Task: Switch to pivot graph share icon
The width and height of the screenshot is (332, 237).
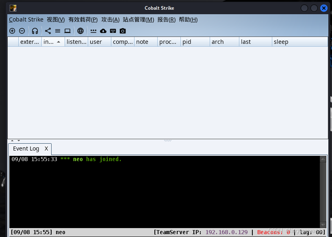Action: [x=48, y=31]
